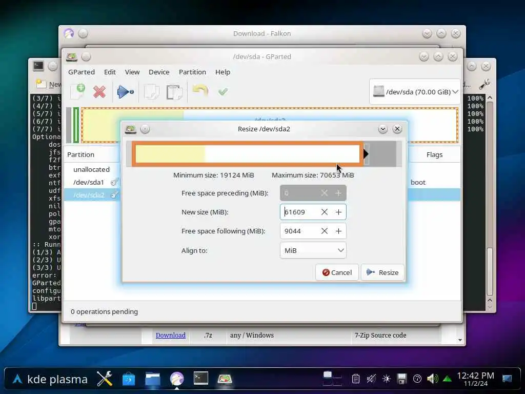Click the red Delete partition toolbar icon
The height and width of the screenshot is (394, 525).
click(x=99, y=92)
